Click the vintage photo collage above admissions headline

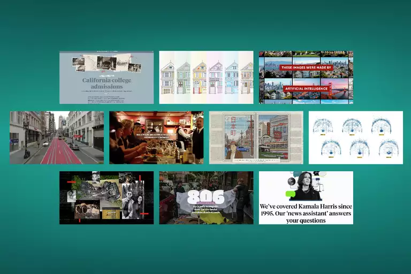tap(106, 64)
